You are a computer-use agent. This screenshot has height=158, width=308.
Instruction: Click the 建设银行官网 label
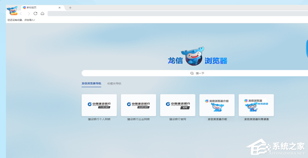178,119
